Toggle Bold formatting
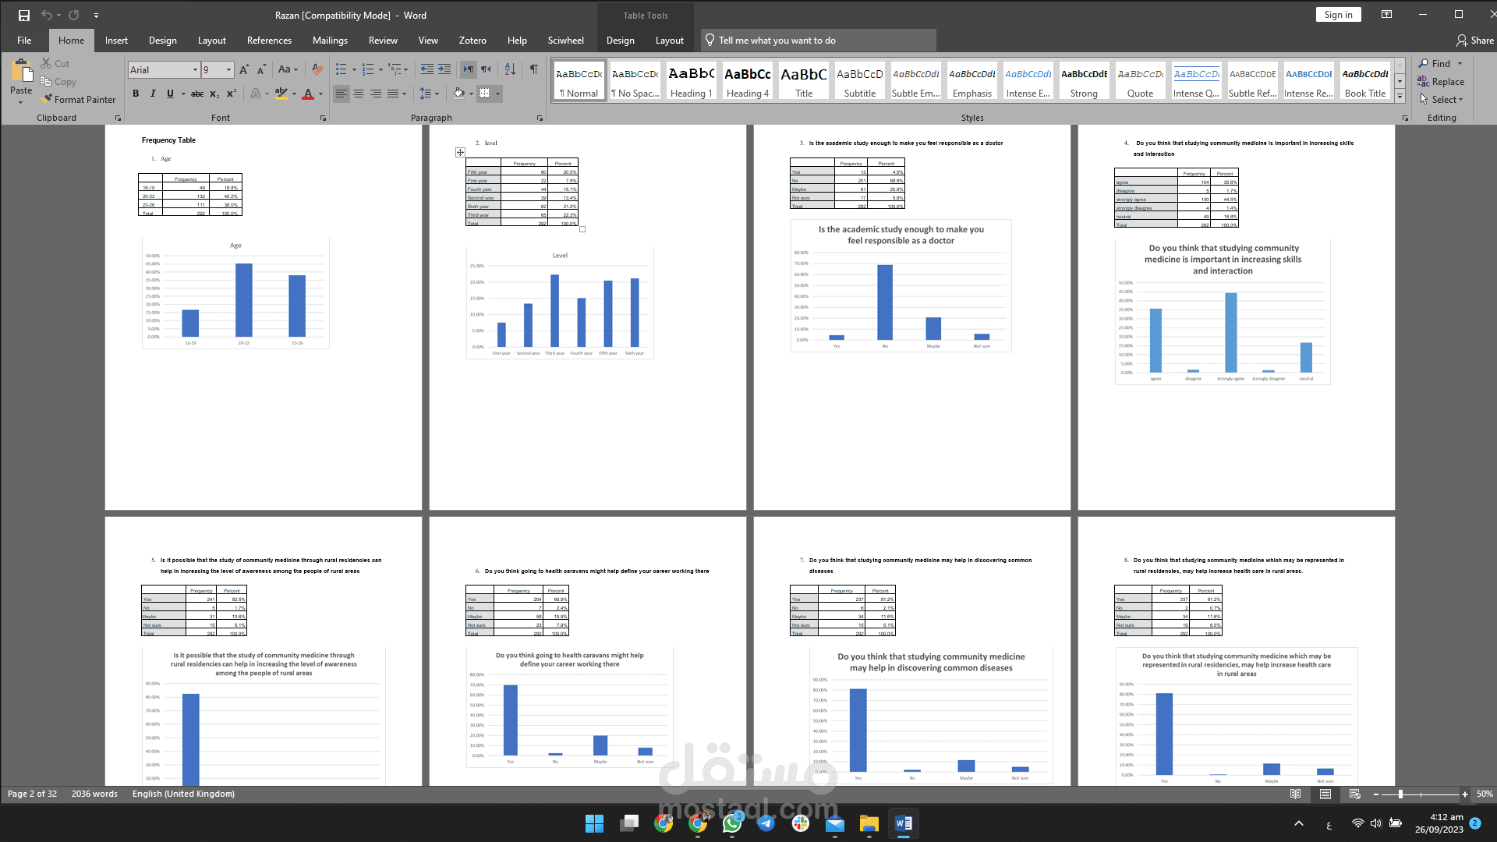The height and width of the screenshot is (842, 1497). 136,94
